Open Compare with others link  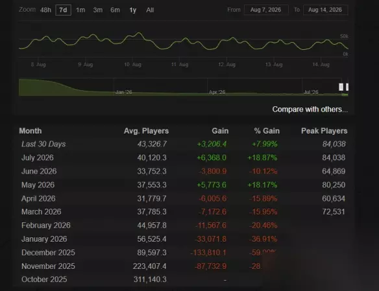tap(310, 110)
